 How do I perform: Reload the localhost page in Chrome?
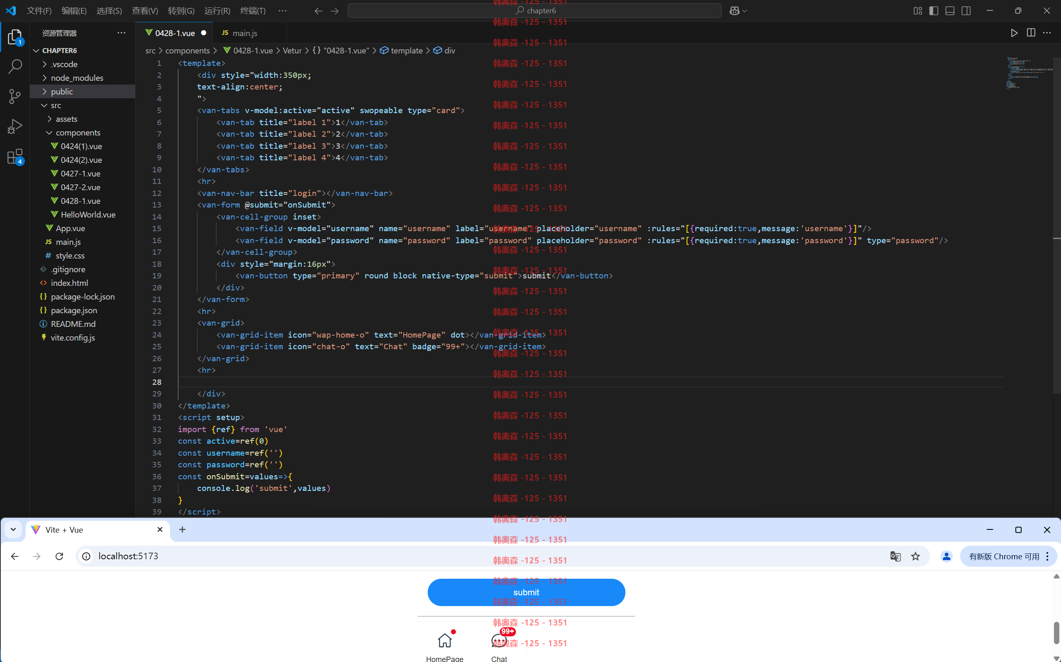pos(59,556)
